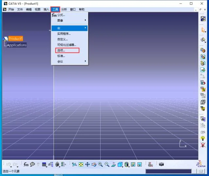This screenshot has width=209, height=176.
Task: Click the power input field in status bar
Action: pyautogui.click(x=169, y=171)
